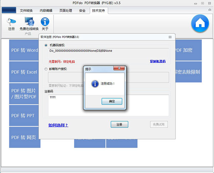
Task: Select 邮箱账户授权 radio option
Action: 46,69
